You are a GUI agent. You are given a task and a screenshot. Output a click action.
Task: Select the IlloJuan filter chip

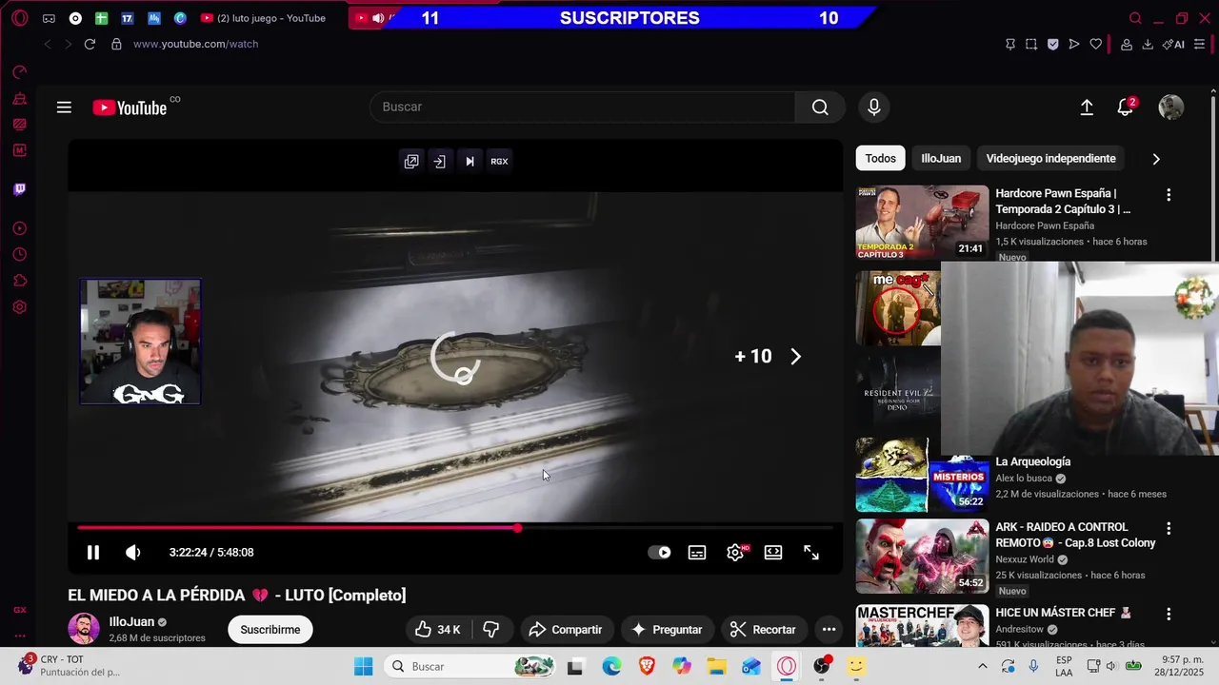pos(941,159)
